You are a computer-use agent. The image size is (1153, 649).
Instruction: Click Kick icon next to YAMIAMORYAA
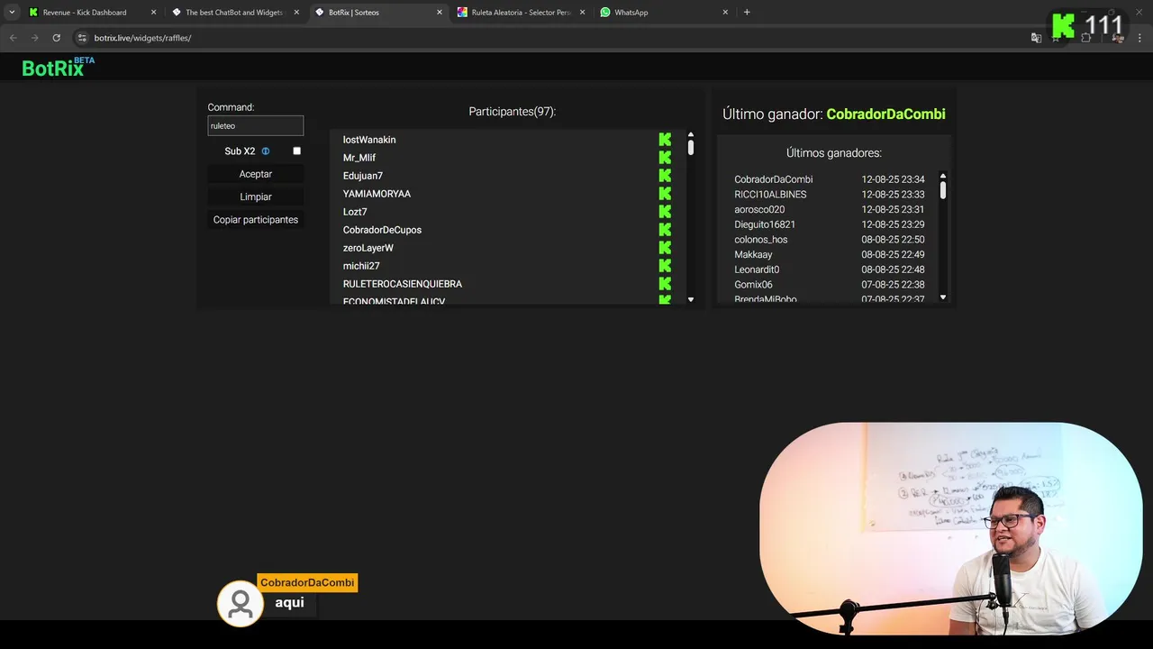665,194
